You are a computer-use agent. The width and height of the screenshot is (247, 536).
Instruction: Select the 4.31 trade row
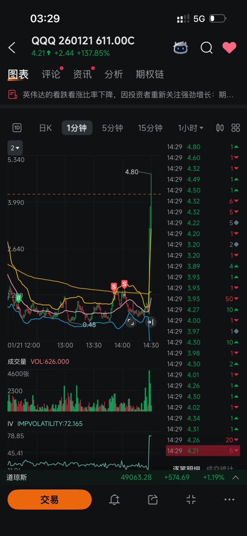click(x=203, y=429)
